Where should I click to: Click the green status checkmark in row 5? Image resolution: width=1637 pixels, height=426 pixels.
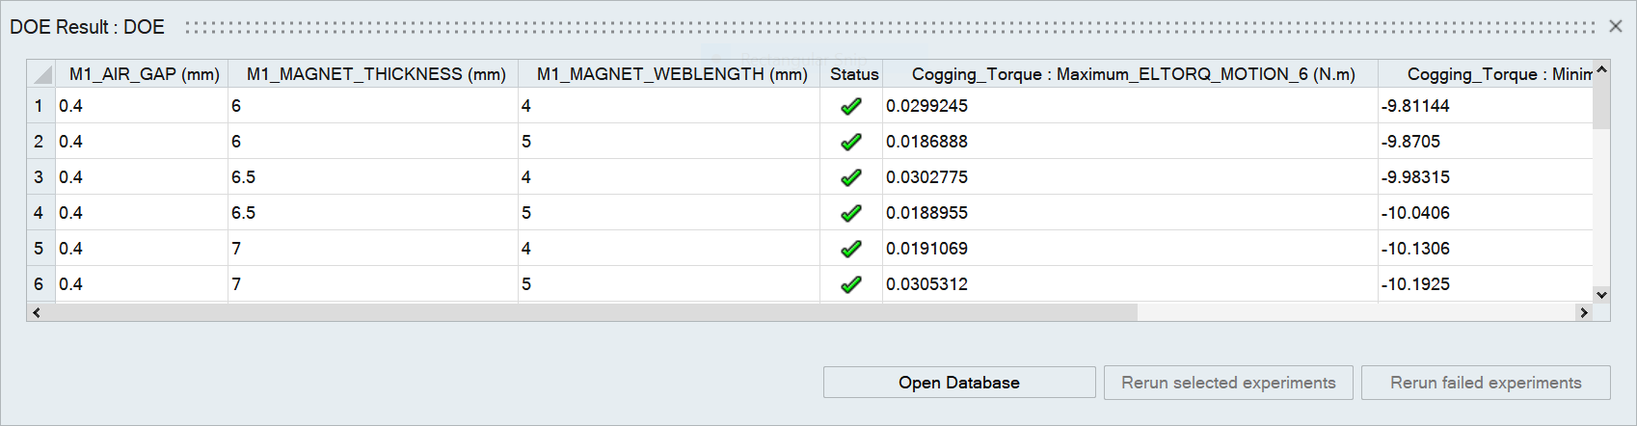tap(850, 249)
